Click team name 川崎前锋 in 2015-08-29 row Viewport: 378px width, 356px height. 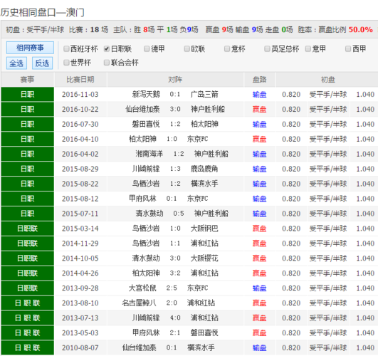(146, 169)
